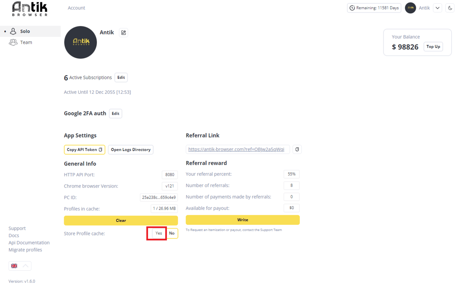The image size is (456, 287).
Task: Top Up your balance
Action: [x=433, y=47]
